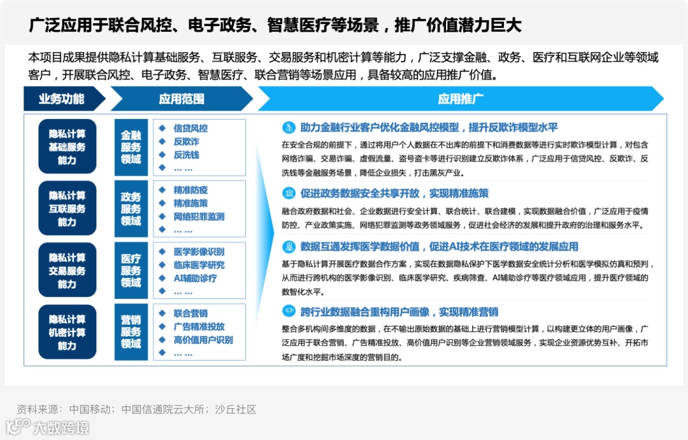
Task: Select the 医疗服务领域 block
Action: [x=131, y=271]
